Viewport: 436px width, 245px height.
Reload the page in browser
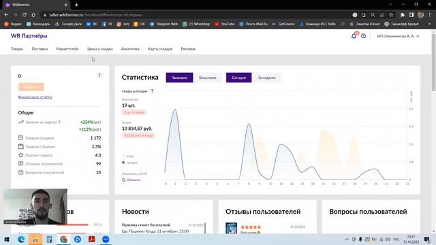25,15
